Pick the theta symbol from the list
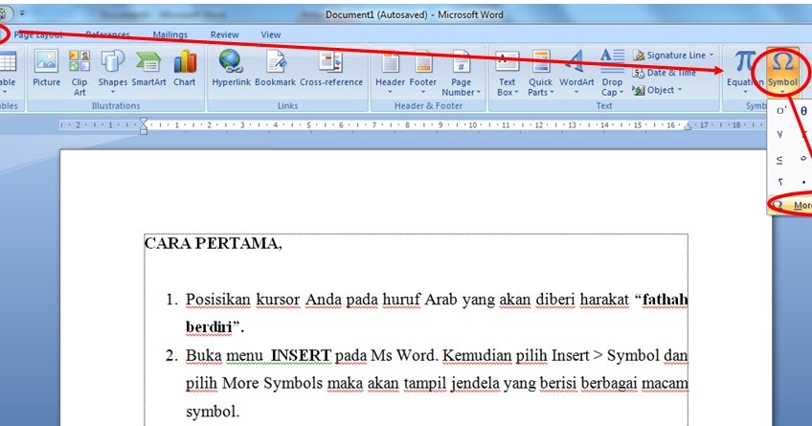The height and width of the screenshot is (426, 812). coord(803,110)
